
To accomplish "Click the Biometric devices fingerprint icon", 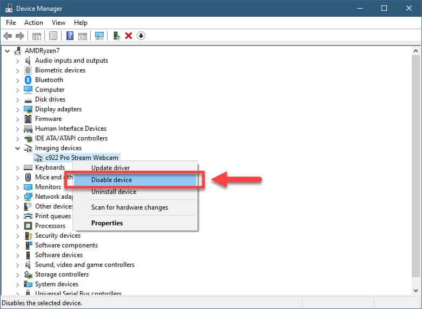I will click(28, 70).
